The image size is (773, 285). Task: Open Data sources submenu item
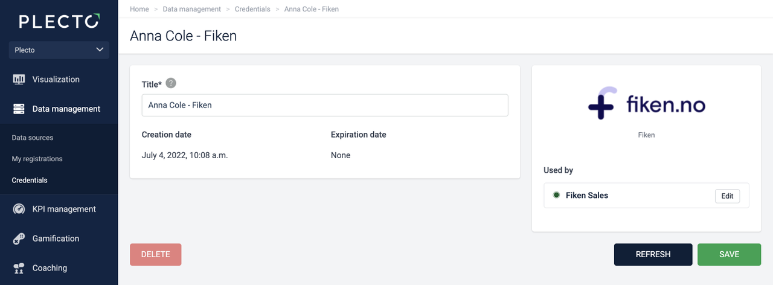pos(33,138)
